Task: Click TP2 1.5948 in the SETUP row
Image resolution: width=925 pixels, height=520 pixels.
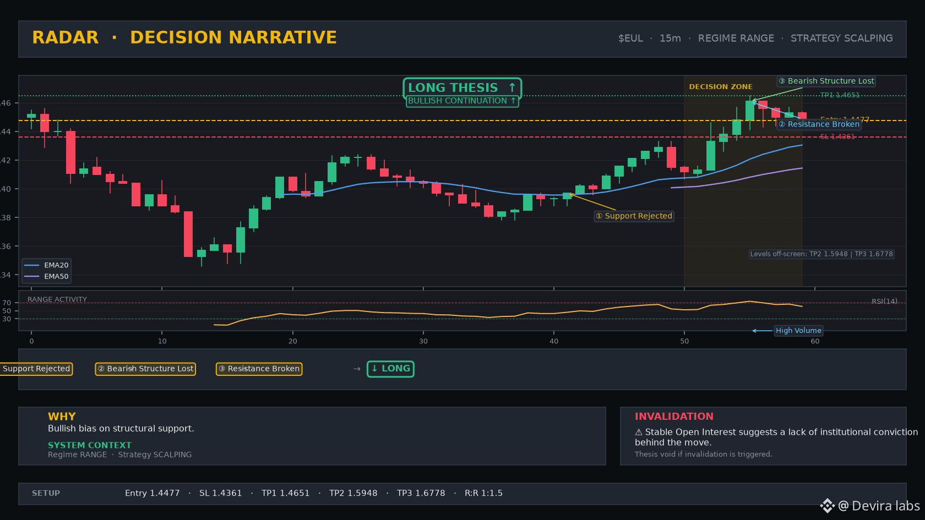Action: pos(353,494)
